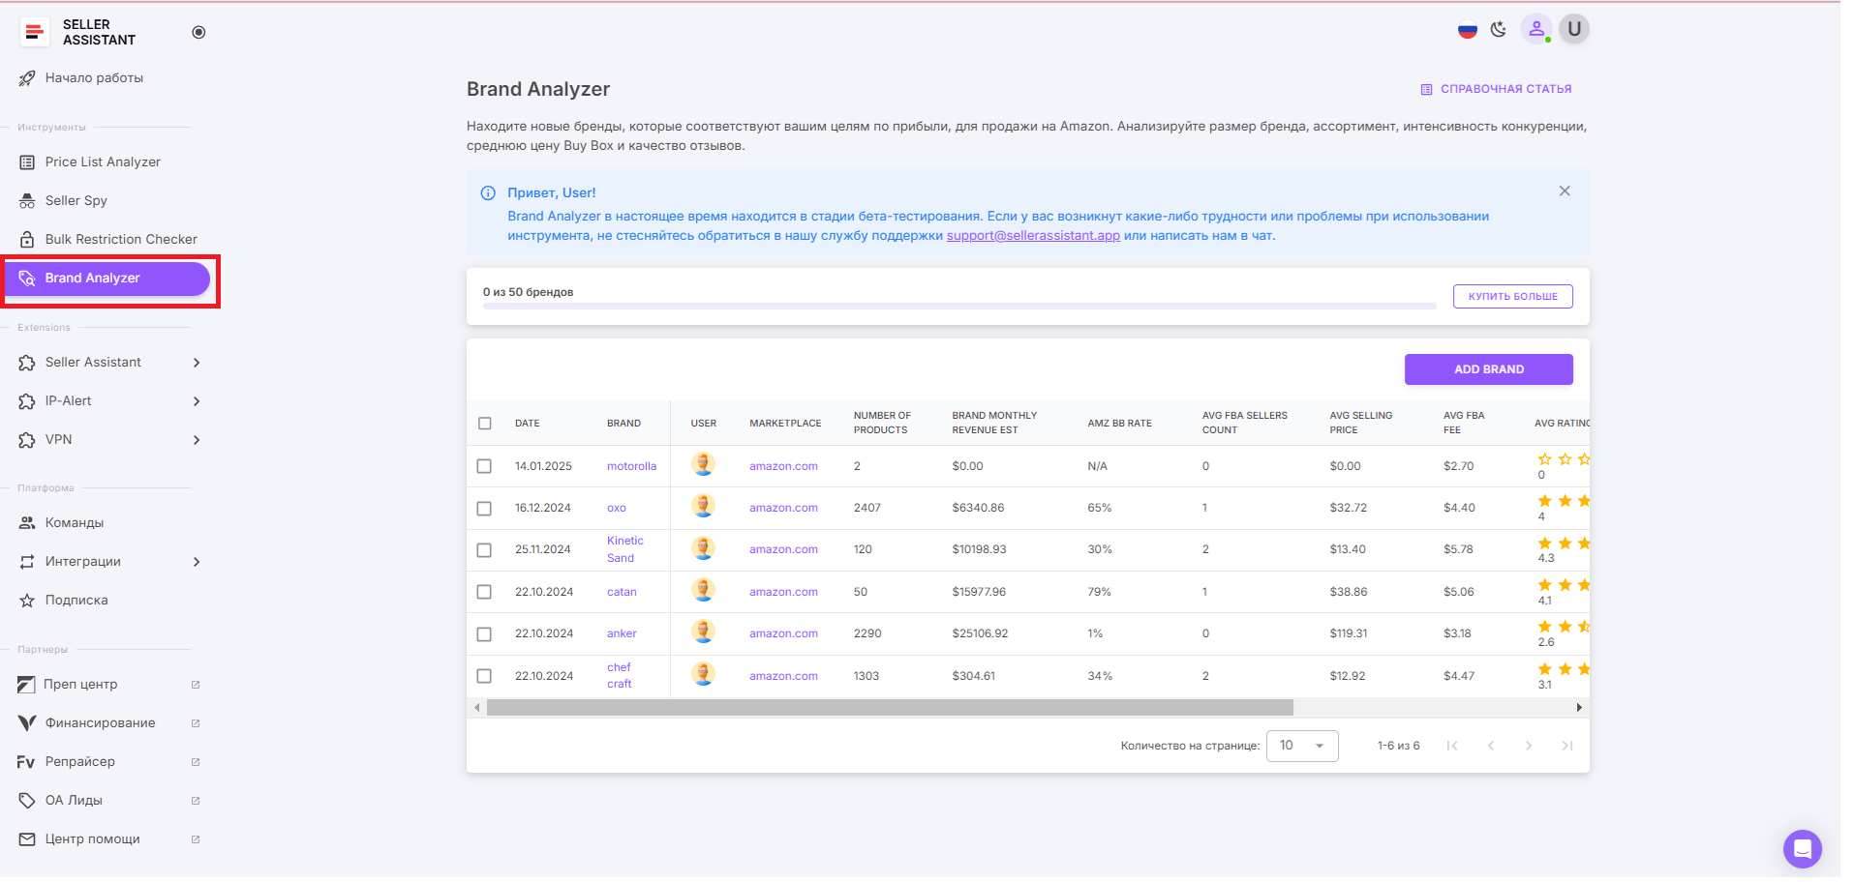The height and width of the screenshot is (882, 1854).
Task: View the brand usage progress bar
Action: (958, 305)
